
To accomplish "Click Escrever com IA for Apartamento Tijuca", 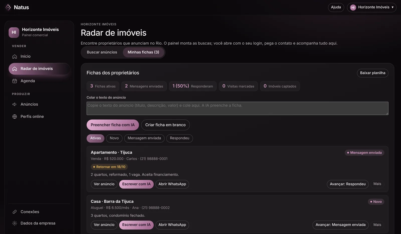I will (x=136, y=184).
